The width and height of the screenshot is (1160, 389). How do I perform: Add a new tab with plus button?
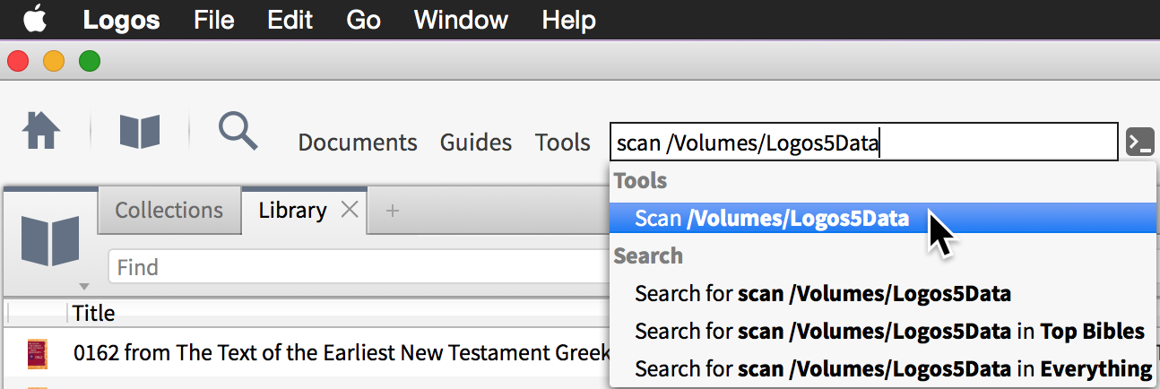392,211
